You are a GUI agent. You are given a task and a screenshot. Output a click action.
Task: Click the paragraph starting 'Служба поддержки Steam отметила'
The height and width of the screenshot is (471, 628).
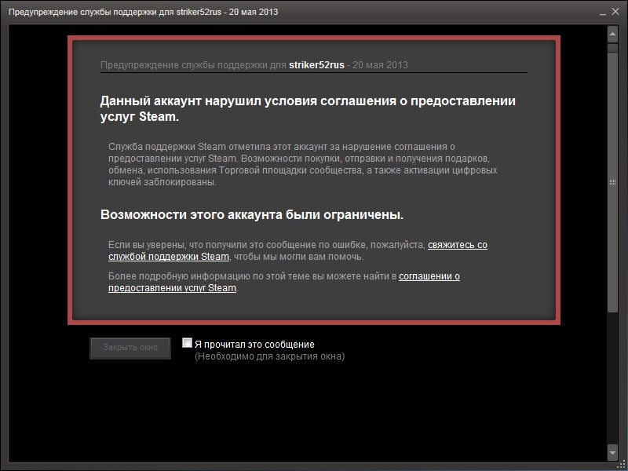(x=302, y=164)
